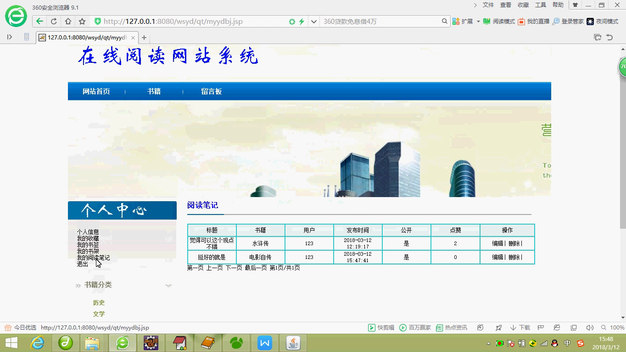Image resolution: width=626 pixels, height=352 pixels.
Task: Open 下载 downloads in status bar
Action: click(520, 328)
